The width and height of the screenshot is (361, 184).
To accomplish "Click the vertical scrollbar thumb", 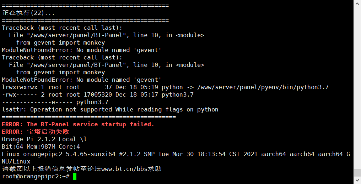I will (357, 173).
